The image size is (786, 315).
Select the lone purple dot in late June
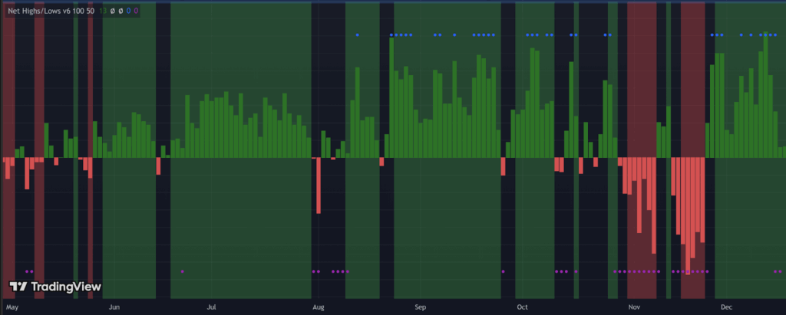pos(182,271)
